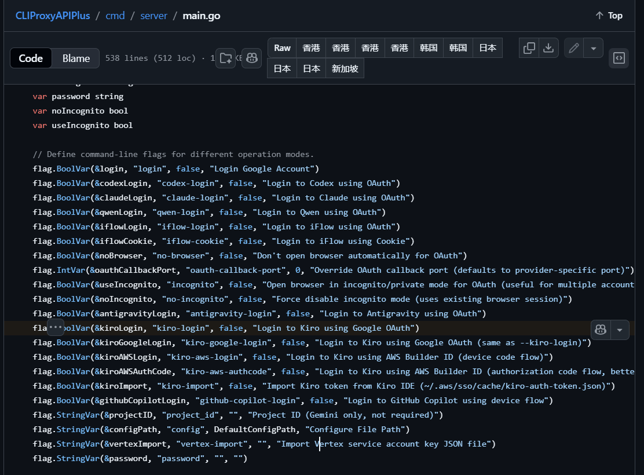644x475 pixels.
Task: Click the "project_id" string in code
Action: click(x=191, y=415)
